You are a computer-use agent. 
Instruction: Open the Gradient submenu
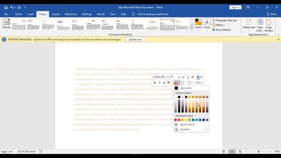[191, 129]
